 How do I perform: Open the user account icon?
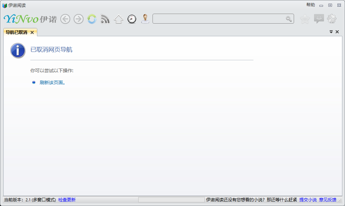(145, 19)
